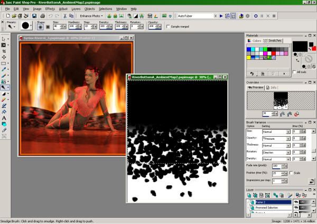Open the Layers menu
The image size is (317, 224).
(76, 8)
